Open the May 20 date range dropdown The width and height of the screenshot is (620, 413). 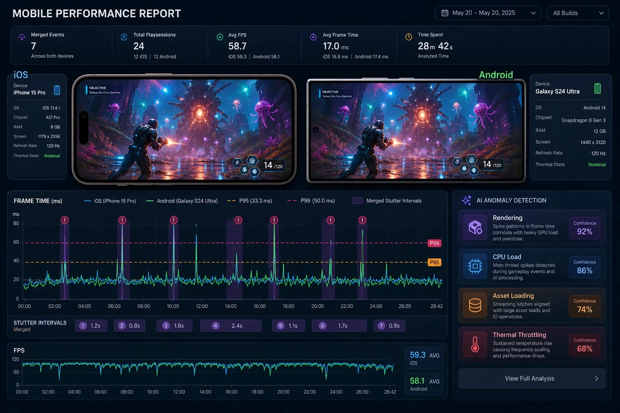coord(488,13)
